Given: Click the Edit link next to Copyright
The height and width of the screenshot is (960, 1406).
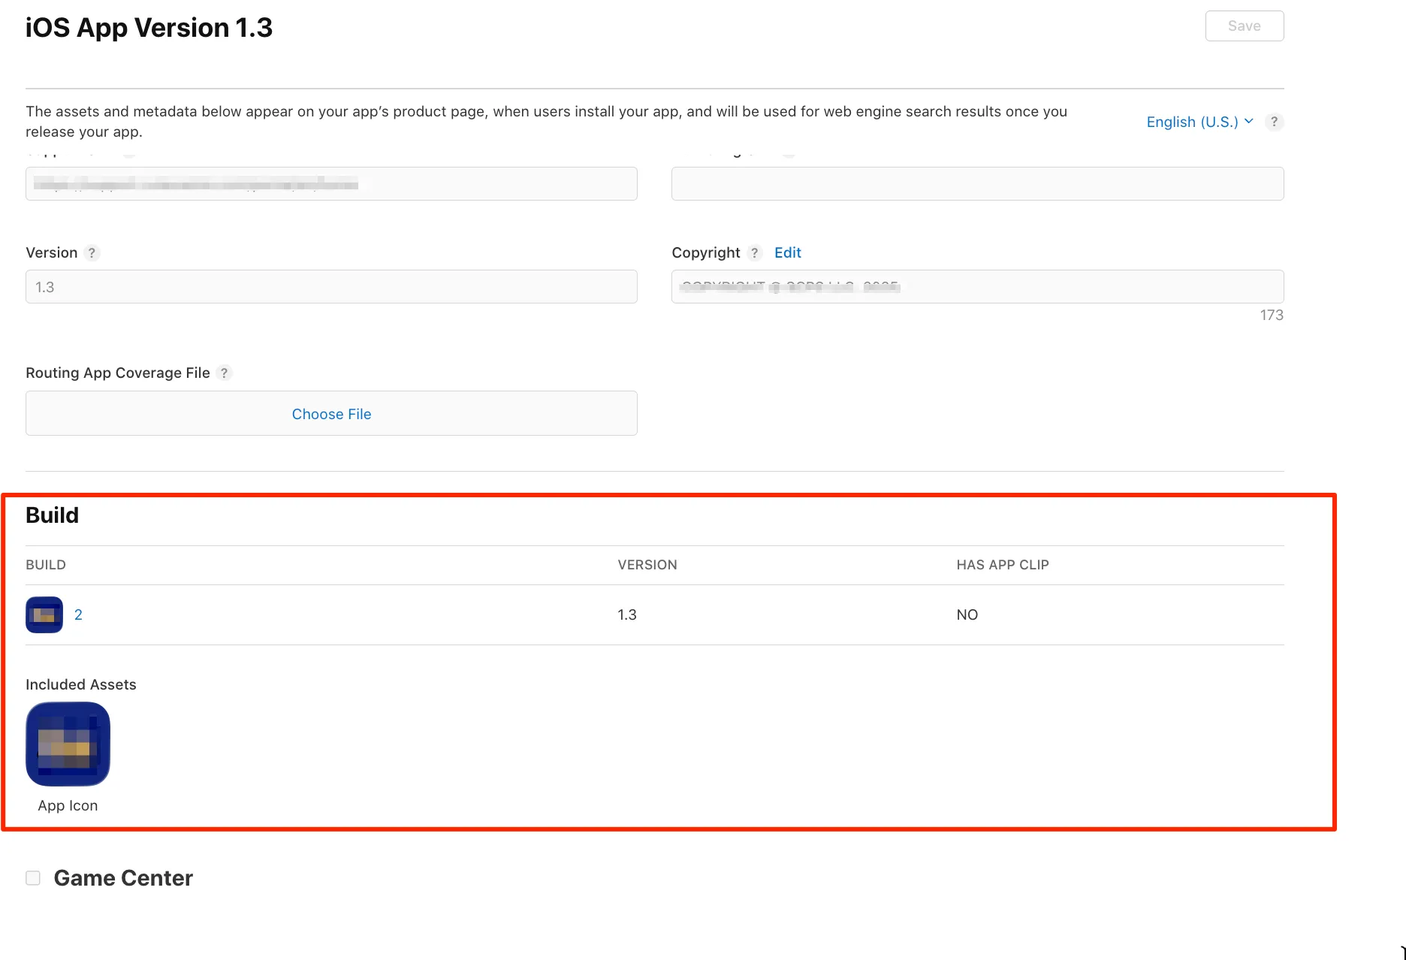Looking at the screenshot, I should 787,253.
